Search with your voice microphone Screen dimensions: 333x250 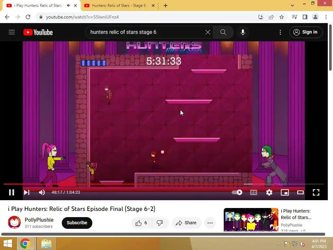243,32
